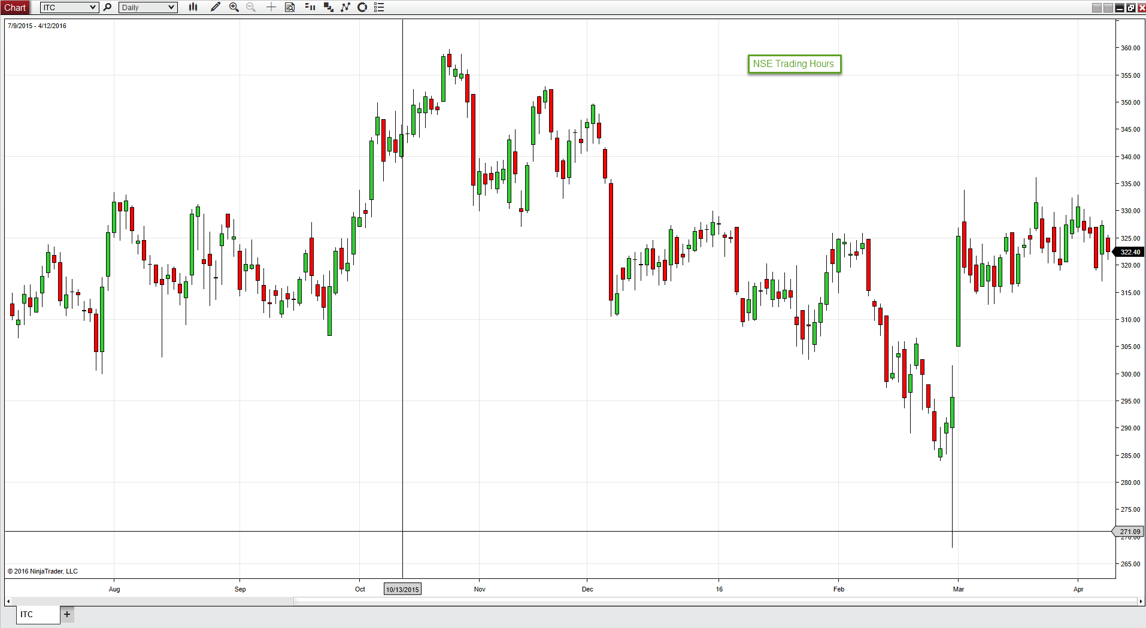1146x628 pixels.
Task: Click the Chart title label
Action: 15,7
